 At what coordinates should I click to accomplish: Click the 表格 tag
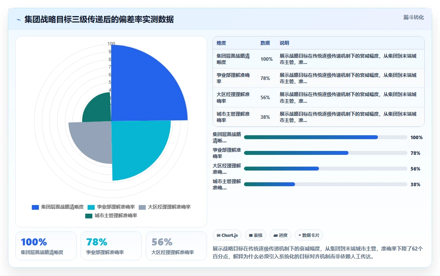tap(256, 235)
